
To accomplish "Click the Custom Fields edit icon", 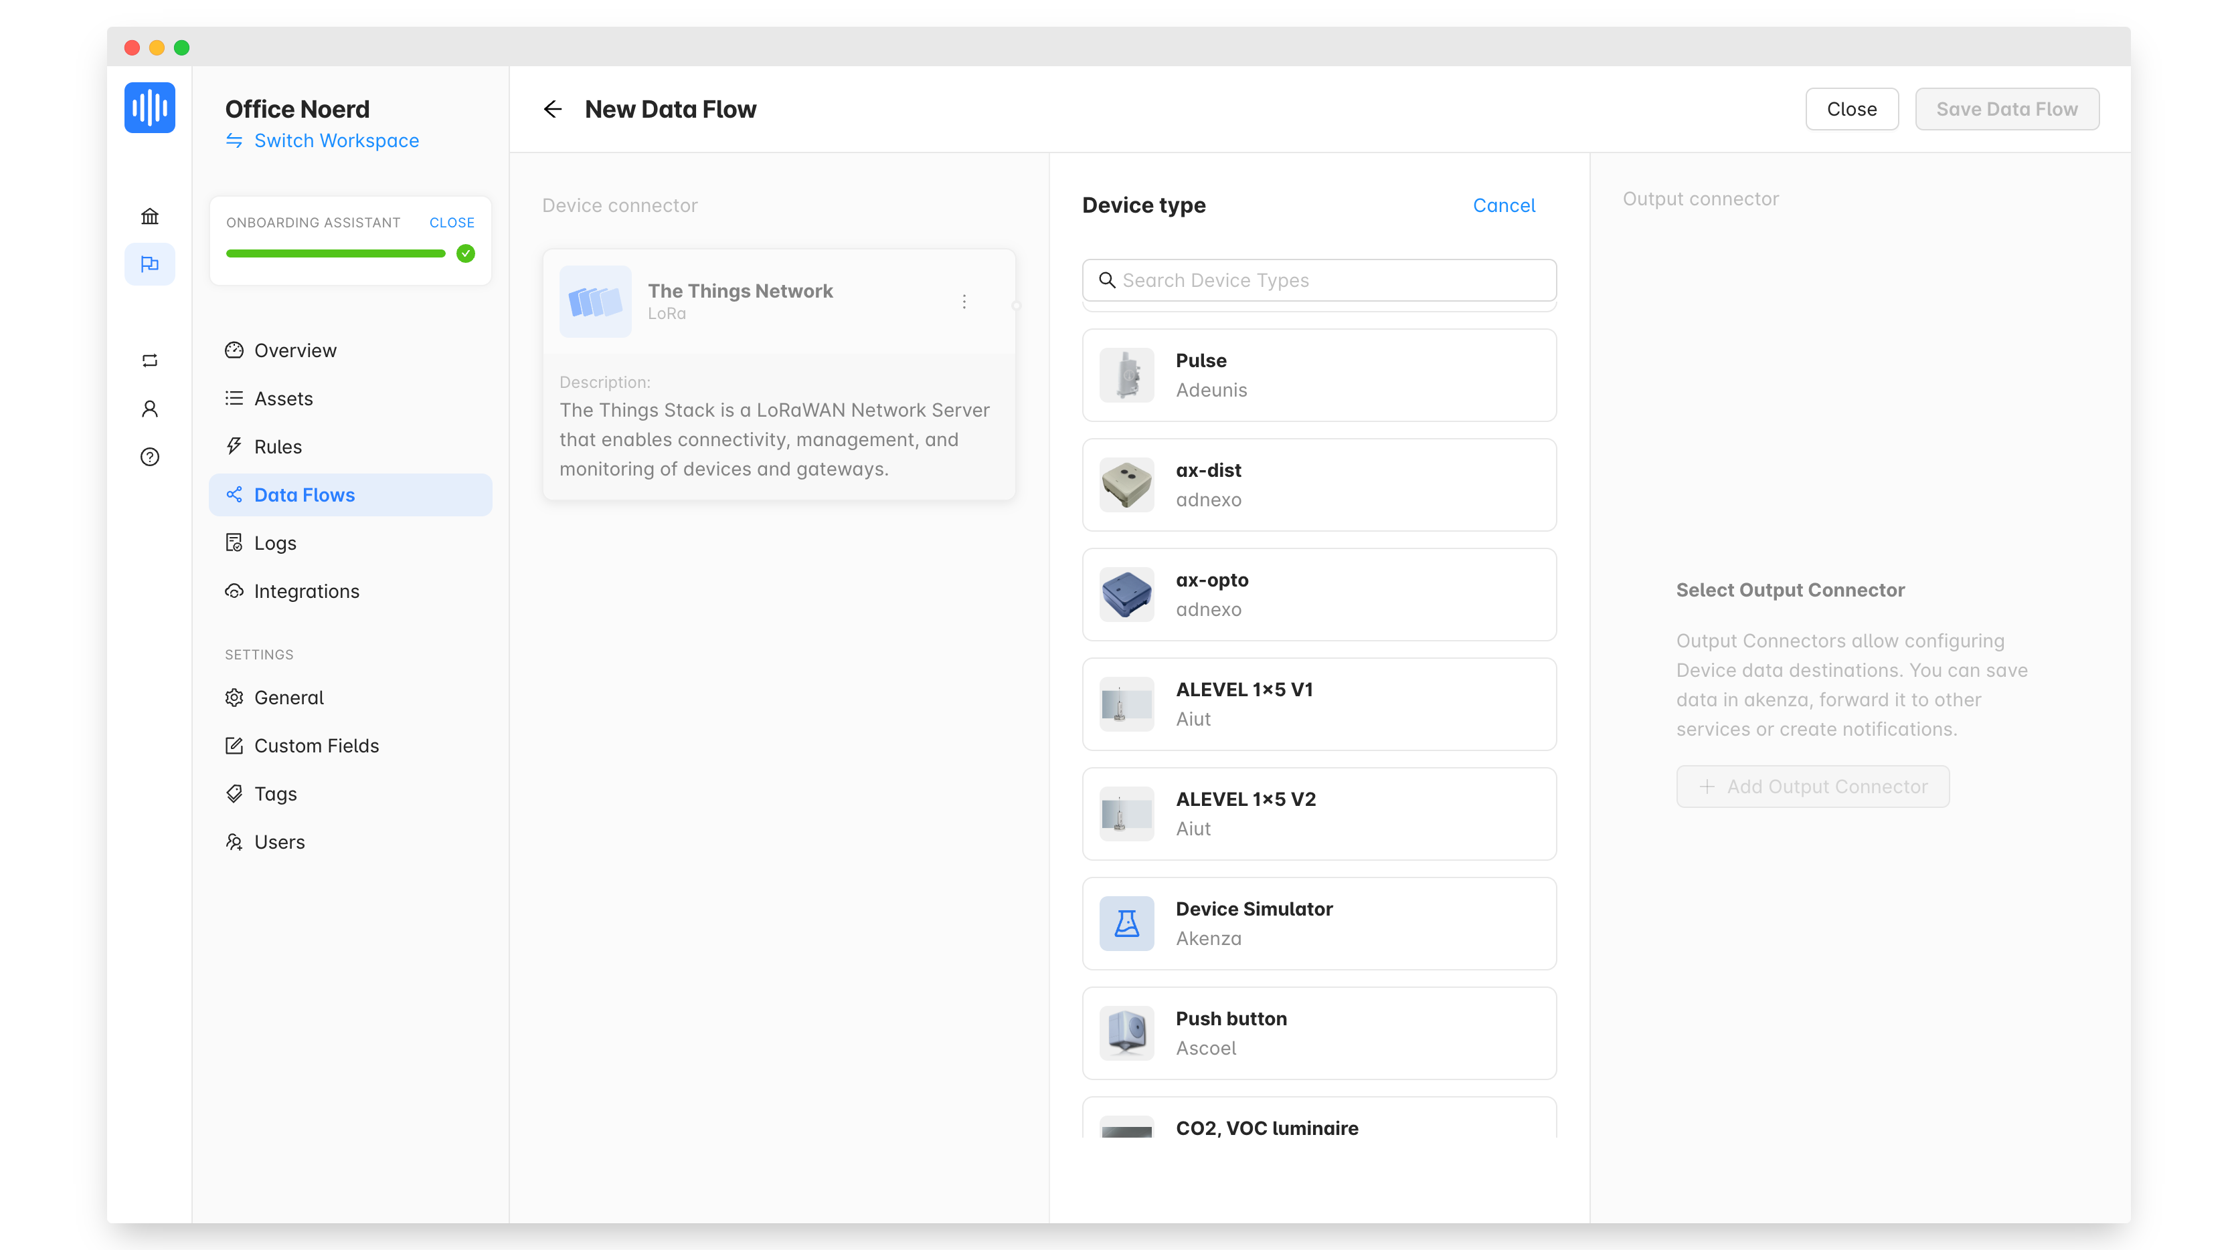I will pyautogui.click(x=234, y=746).
